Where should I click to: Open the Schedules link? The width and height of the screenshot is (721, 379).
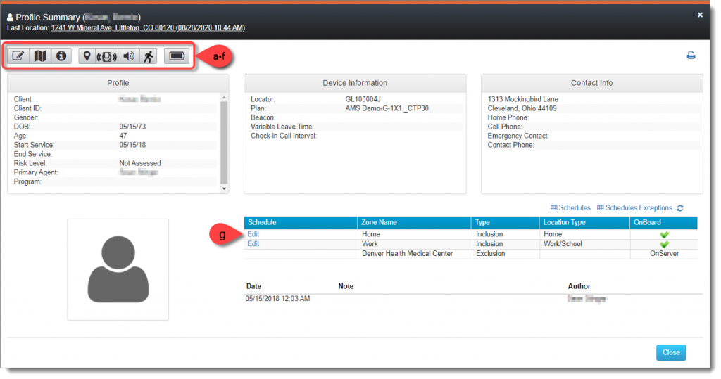(x=570, y=208)
